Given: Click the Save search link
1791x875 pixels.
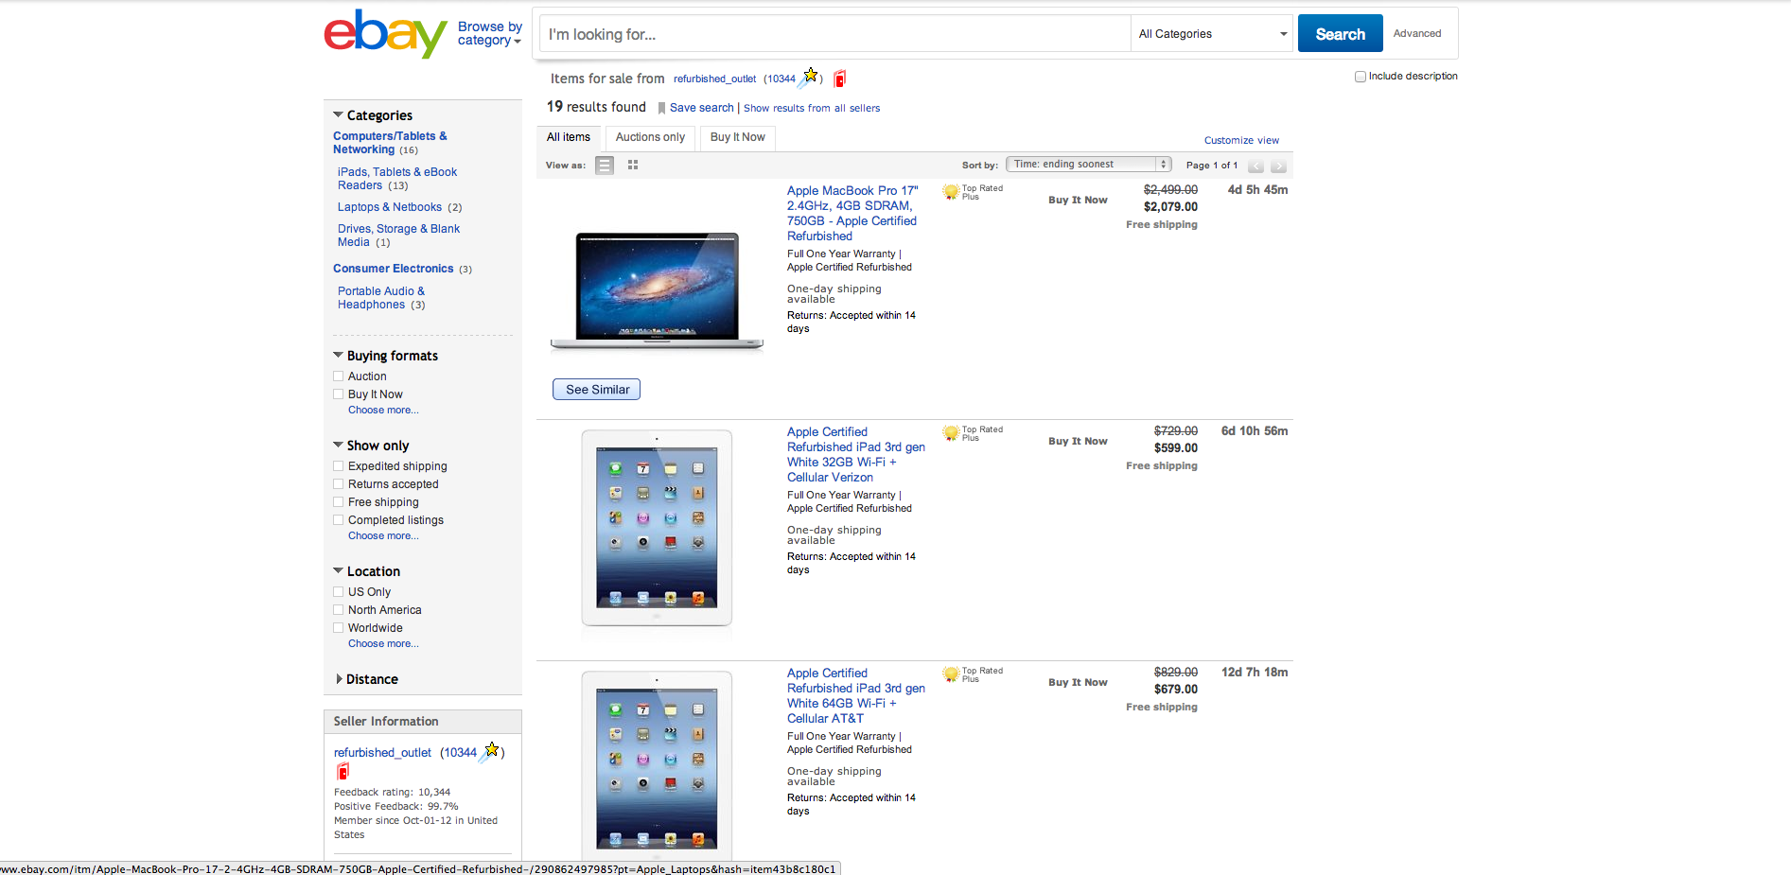Looking at the screenshot, I should (702, 108).
